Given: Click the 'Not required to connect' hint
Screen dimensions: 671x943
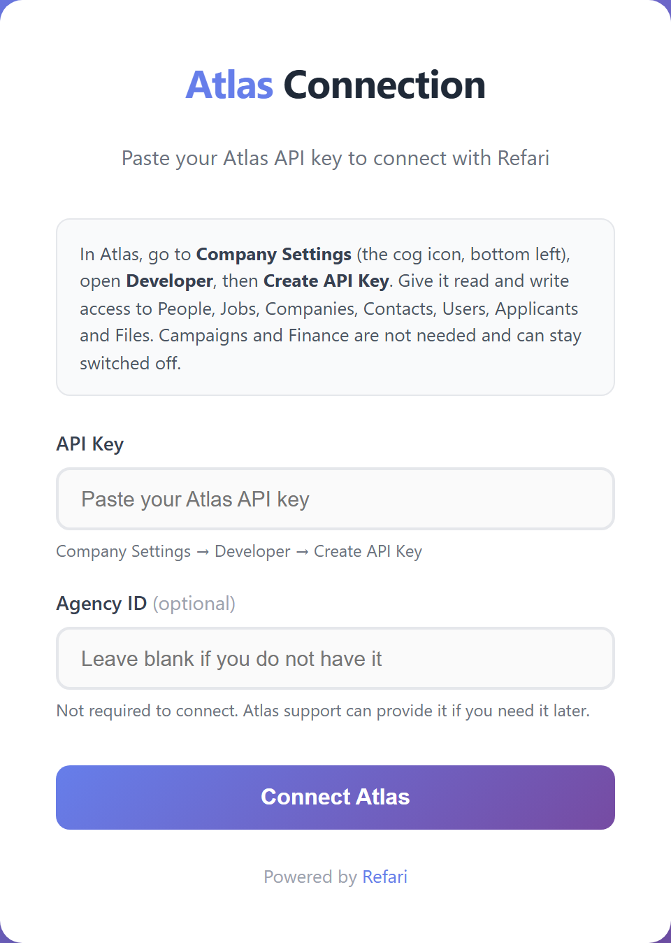Looking at the screenshot, I should (x=323, y=711).
